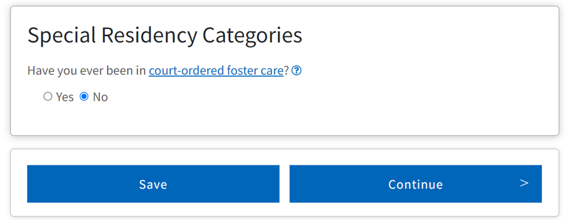
Task: Follow the underlined foster care hyperlink
Action: coord(216,71)
